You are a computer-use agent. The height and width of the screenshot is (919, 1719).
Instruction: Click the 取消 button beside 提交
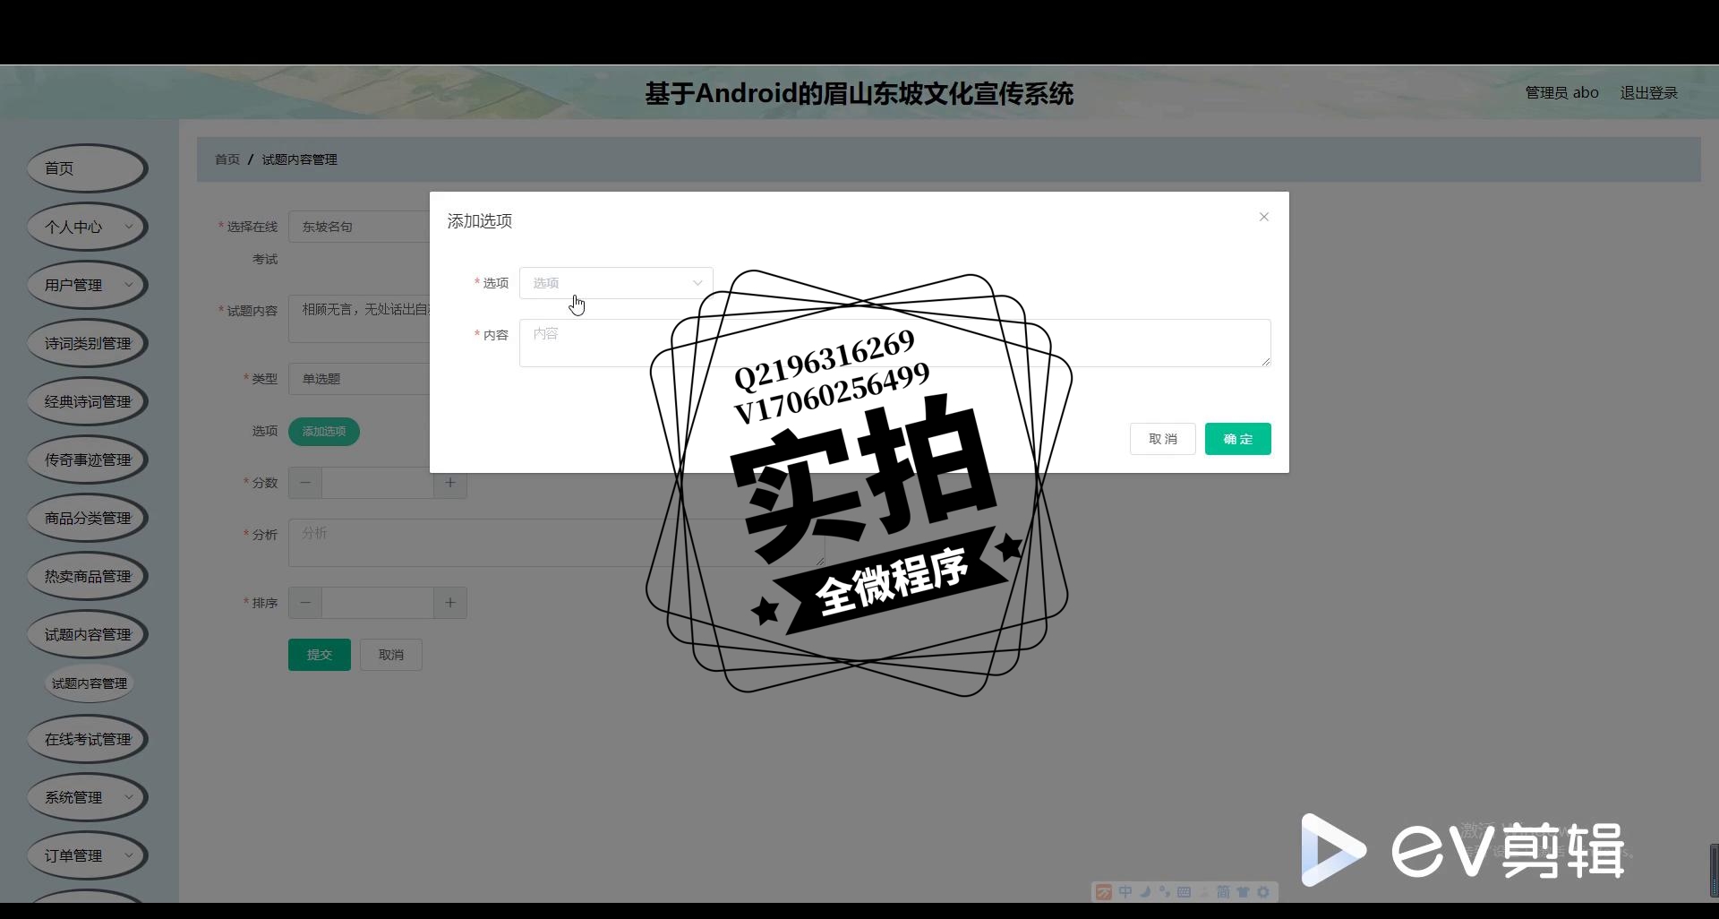click(x=391, y=655)
